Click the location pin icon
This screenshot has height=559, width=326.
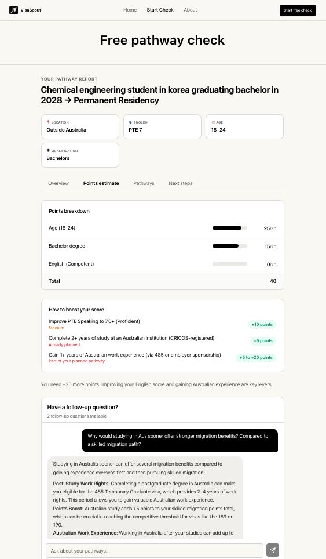tap(49, 122)
